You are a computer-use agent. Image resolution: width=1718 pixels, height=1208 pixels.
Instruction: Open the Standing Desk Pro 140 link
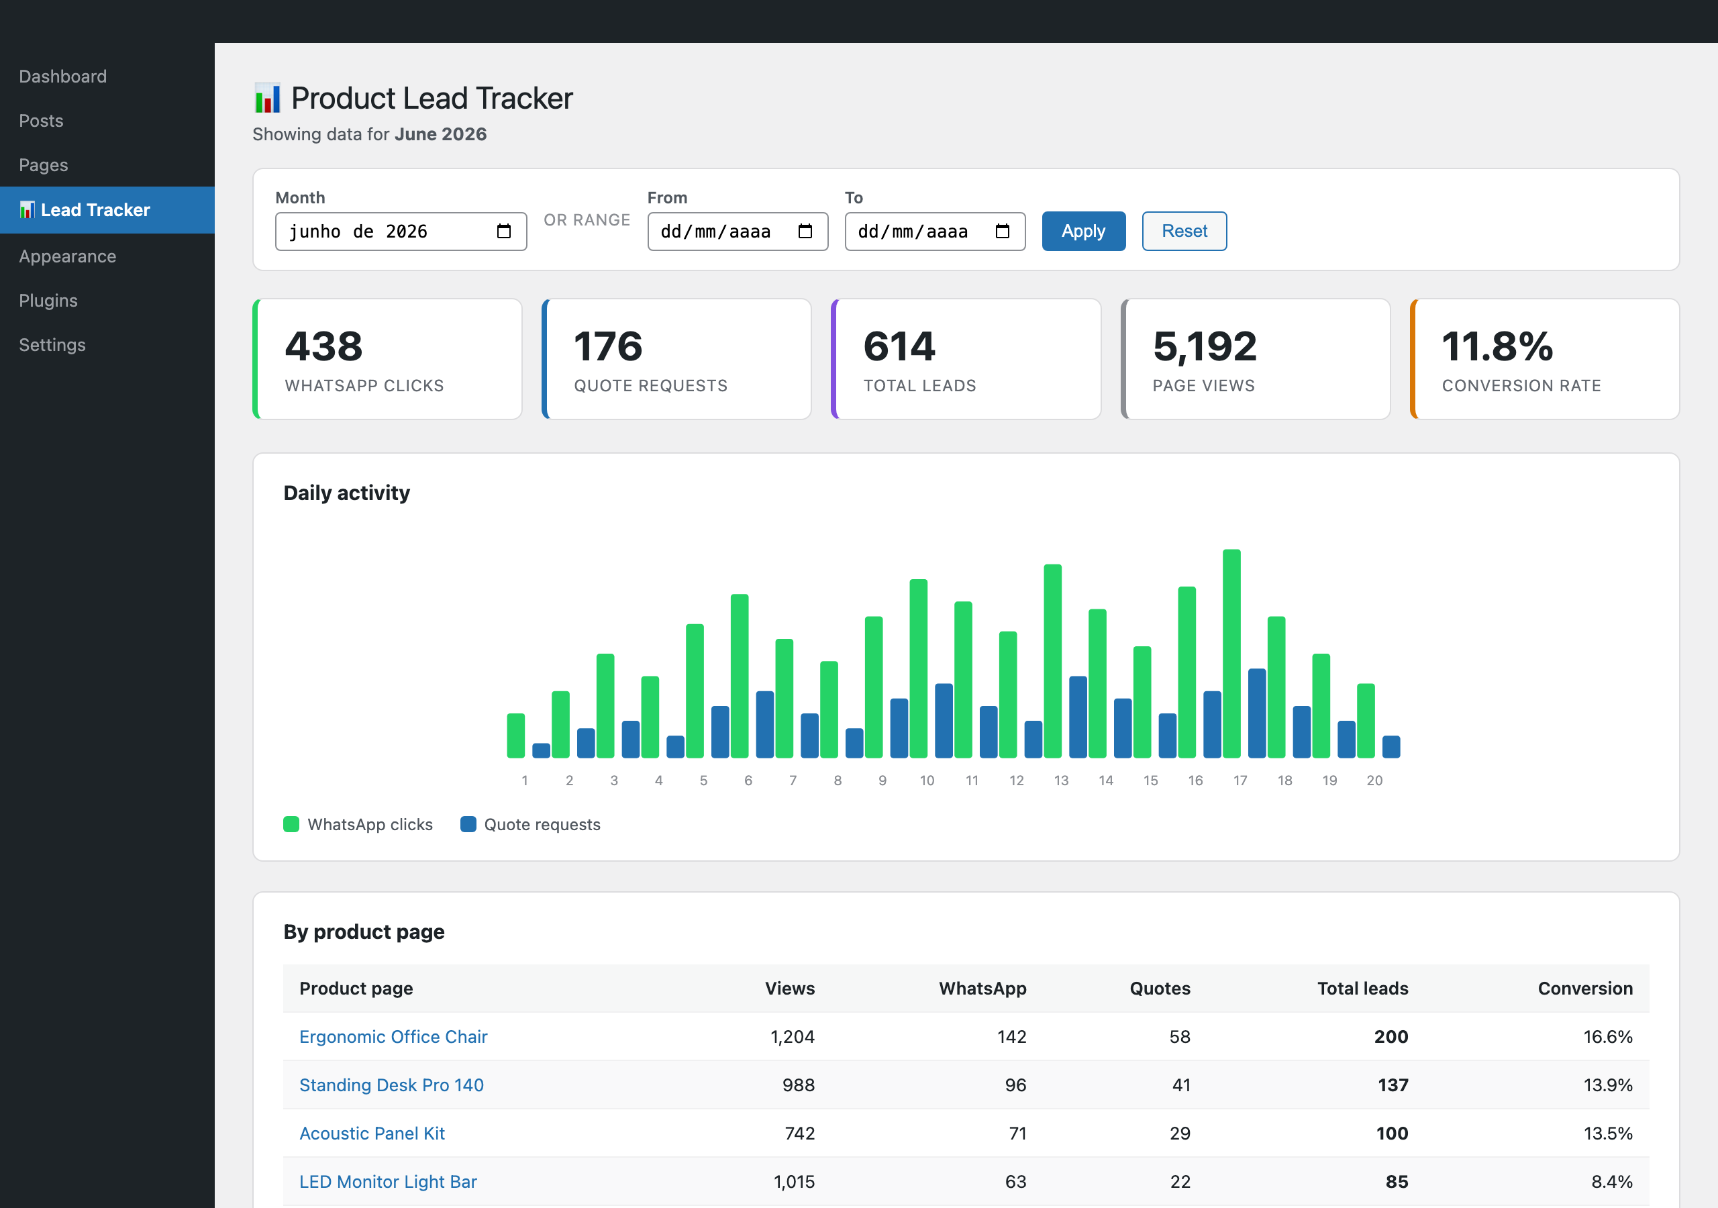tap(391, 1085)
